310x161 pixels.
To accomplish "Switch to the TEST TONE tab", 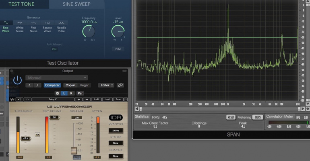I will [x=21, y=4].
